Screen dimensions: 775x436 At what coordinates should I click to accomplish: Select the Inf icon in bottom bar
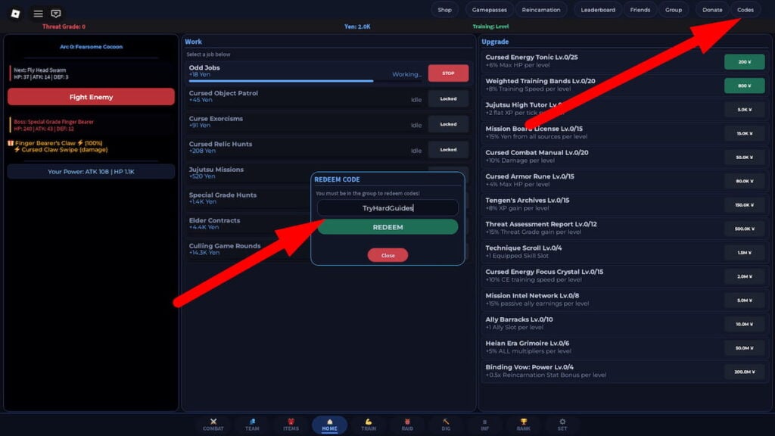(x=484, y=425)
